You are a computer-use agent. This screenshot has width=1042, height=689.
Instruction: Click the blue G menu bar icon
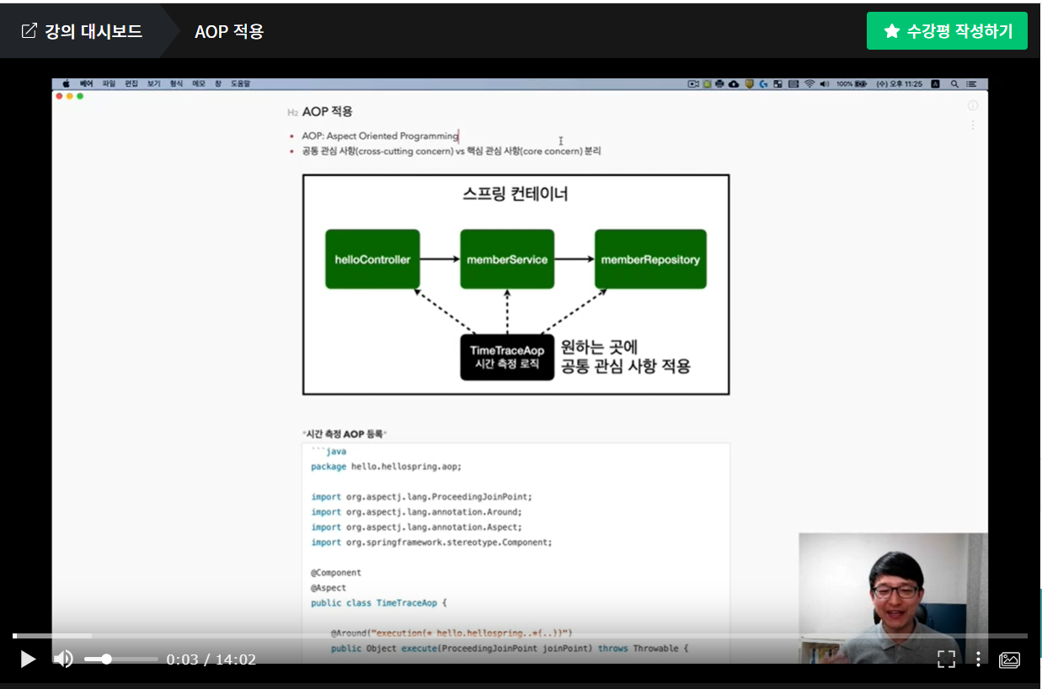[x=762, y=84]
